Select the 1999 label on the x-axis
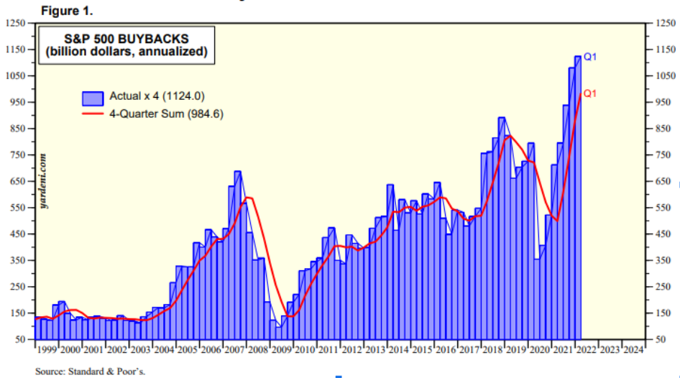This screenshot has height=378, width=680. 47,349
